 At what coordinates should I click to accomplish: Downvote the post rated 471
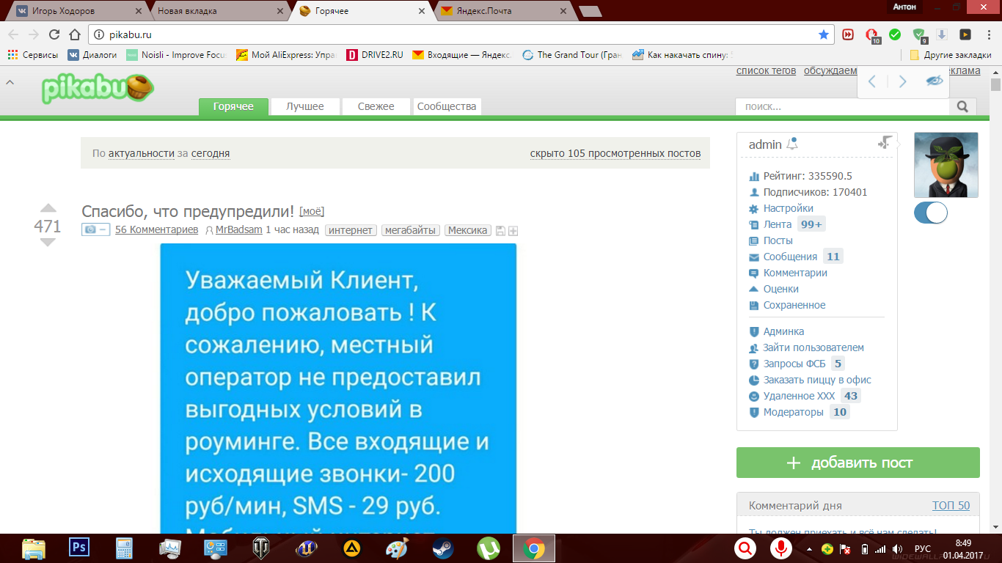[48, 243]
